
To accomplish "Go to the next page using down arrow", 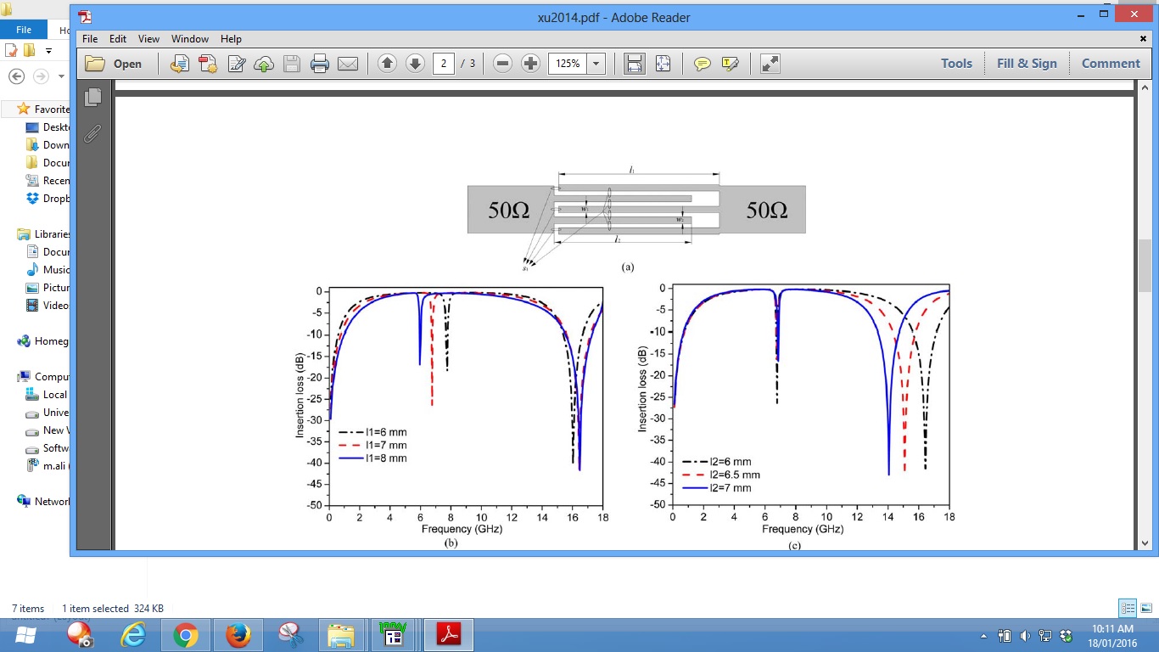I will [x=415, y=64].
